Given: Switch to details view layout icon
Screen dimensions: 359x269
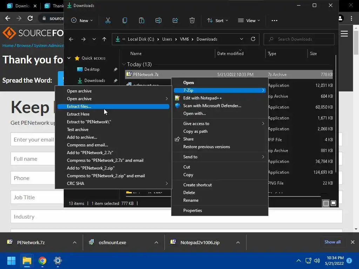Looking at the screenshot, I should tap(326, 203).
